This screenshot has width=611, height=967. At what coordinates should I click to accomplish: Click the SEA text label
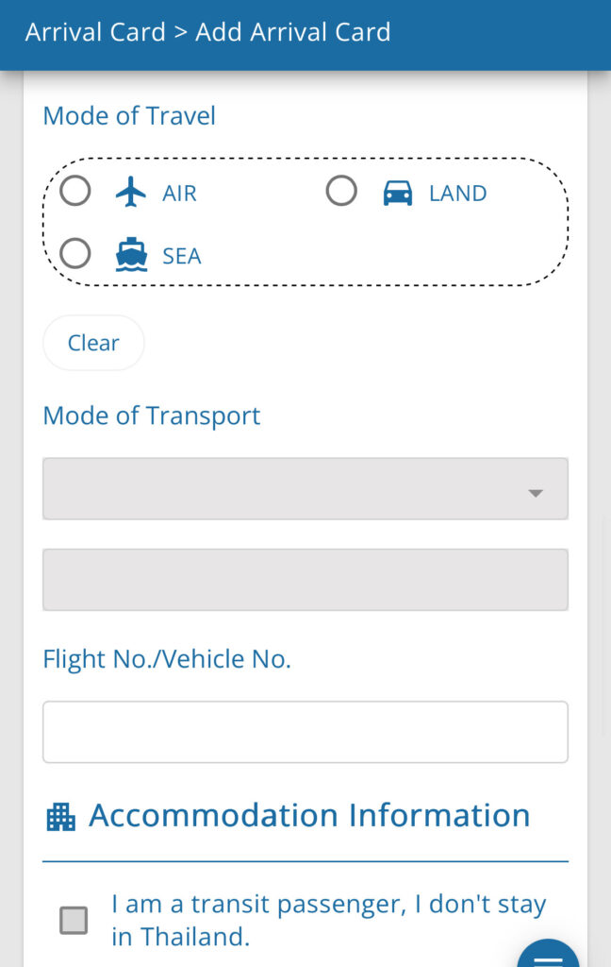click(182, 256)
